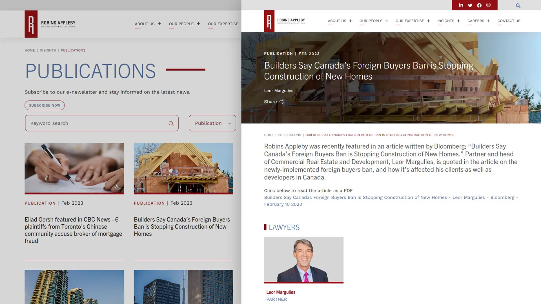Open the Facebook social icon

tap(479, 5)
